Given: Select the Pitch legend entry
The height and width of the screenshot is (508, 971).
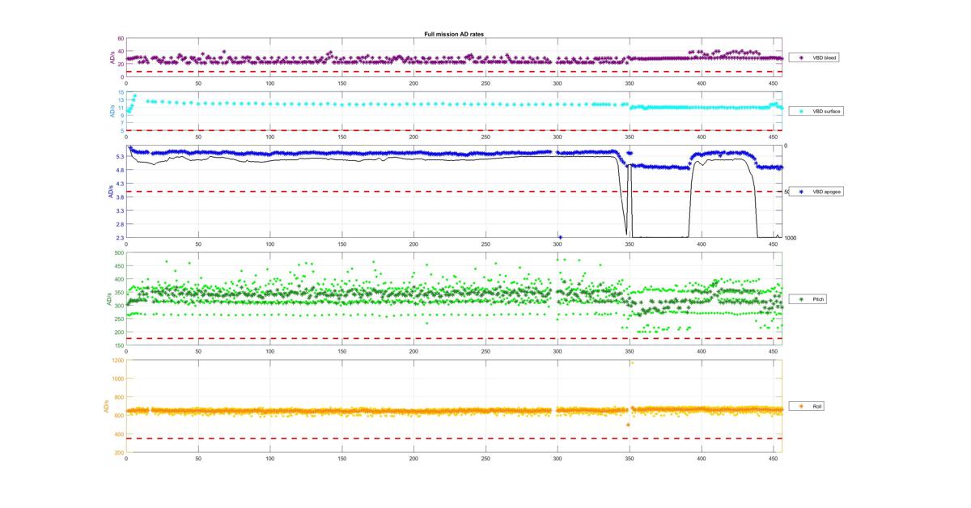Looking at the screenshot, I should tap(808, 299).
